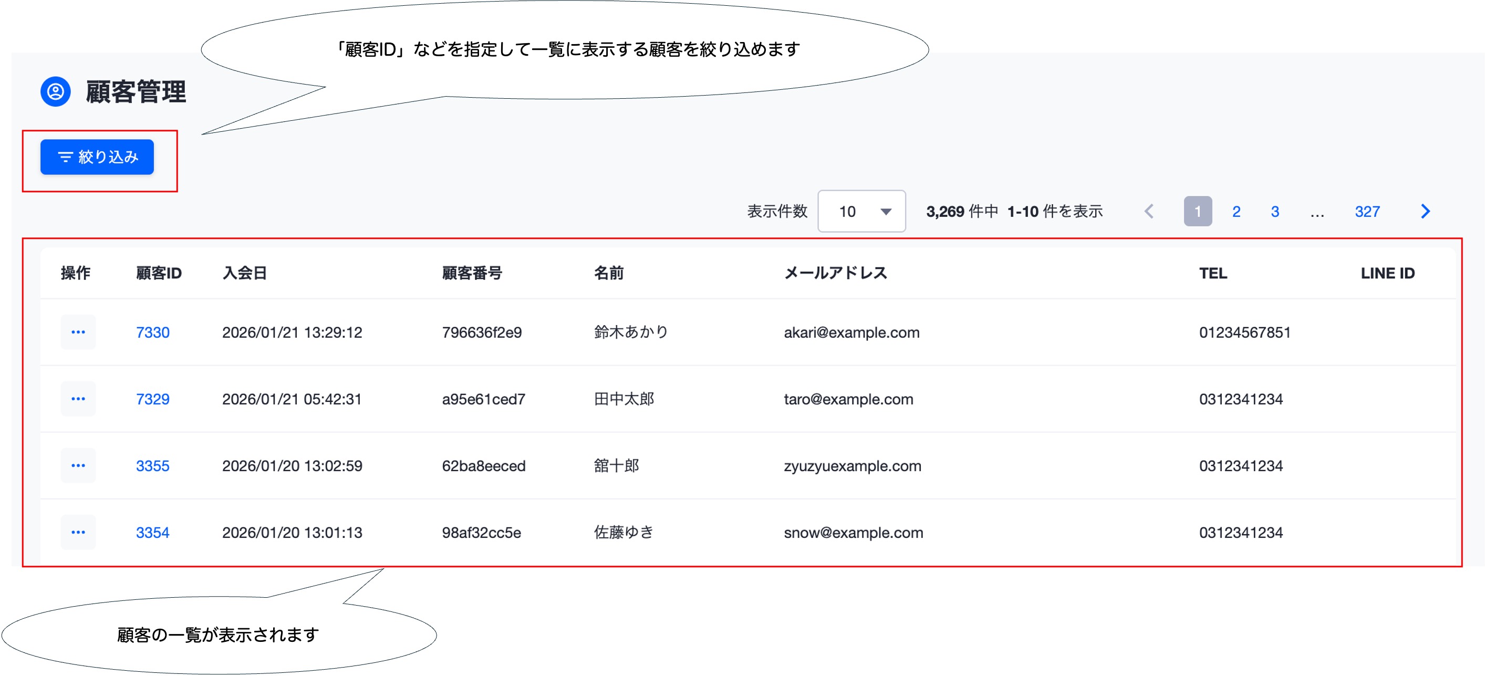
Task: Open customer ID 7330 link
Action: coord(153,332)
